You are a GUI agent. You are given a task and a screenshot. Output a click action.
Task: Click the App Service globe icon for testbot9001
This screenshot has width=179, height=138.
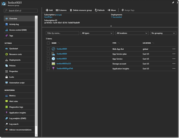[x=53, y=59]
